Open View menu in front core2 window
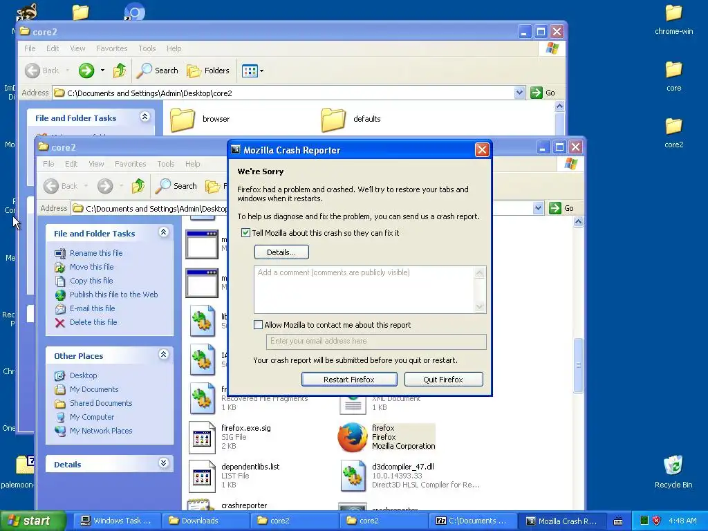708x531 pixels. [x=96, y=164]
